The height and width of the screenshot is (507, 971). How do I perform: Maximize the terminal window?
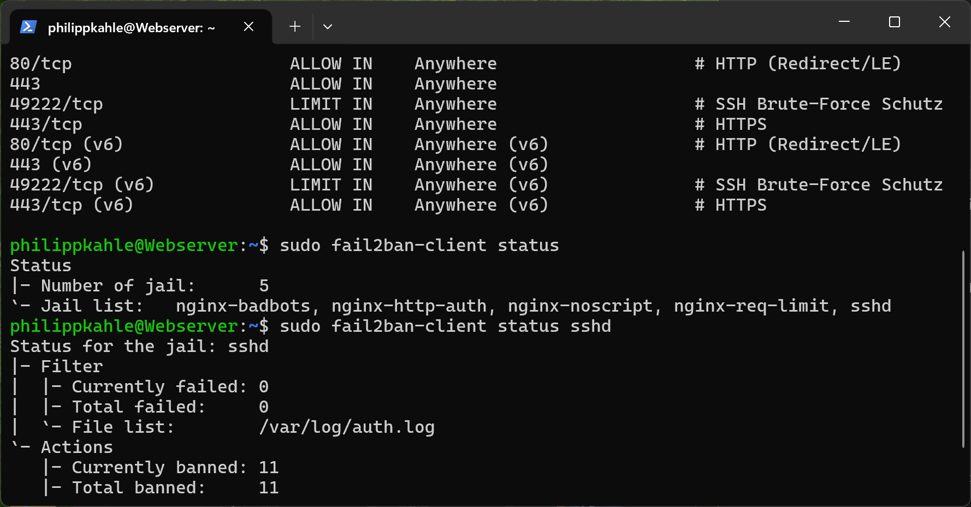895,22
